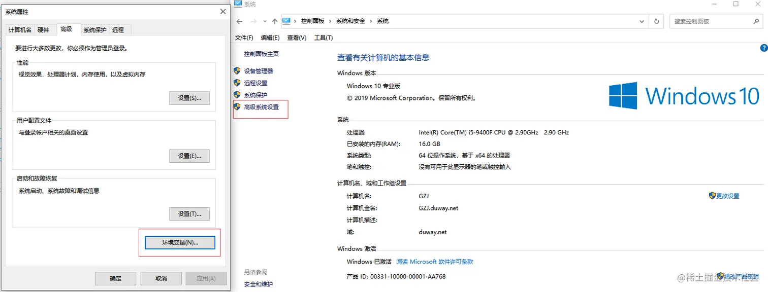Switch to the 远程 tab
This screenshot has width=768, height=292.
[118, 30]
